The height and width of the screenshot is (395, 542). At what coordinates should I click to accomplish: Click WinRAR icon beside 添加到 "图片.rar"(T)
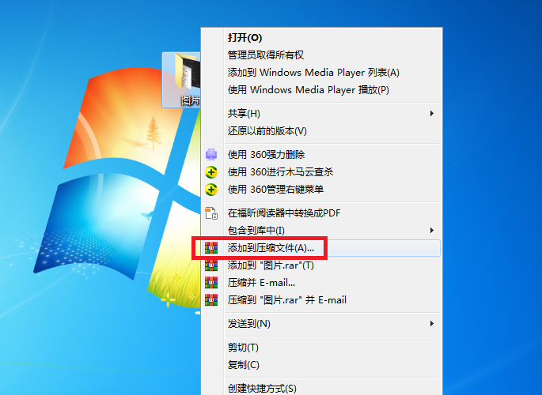(211, 265)
